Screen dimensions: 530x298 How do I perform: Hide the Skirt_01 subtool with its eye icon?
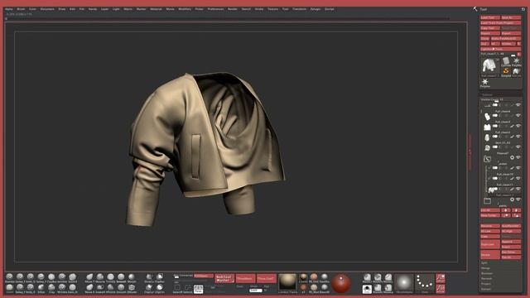(x=518, y=147)
